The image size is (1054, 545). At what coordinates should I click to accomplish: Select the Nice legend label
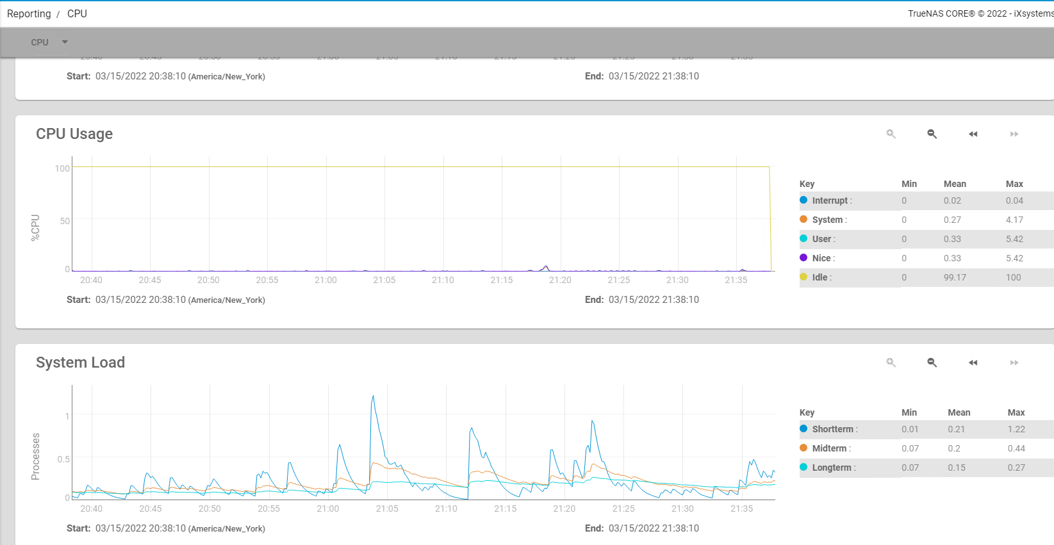click(x=823, y=258)
